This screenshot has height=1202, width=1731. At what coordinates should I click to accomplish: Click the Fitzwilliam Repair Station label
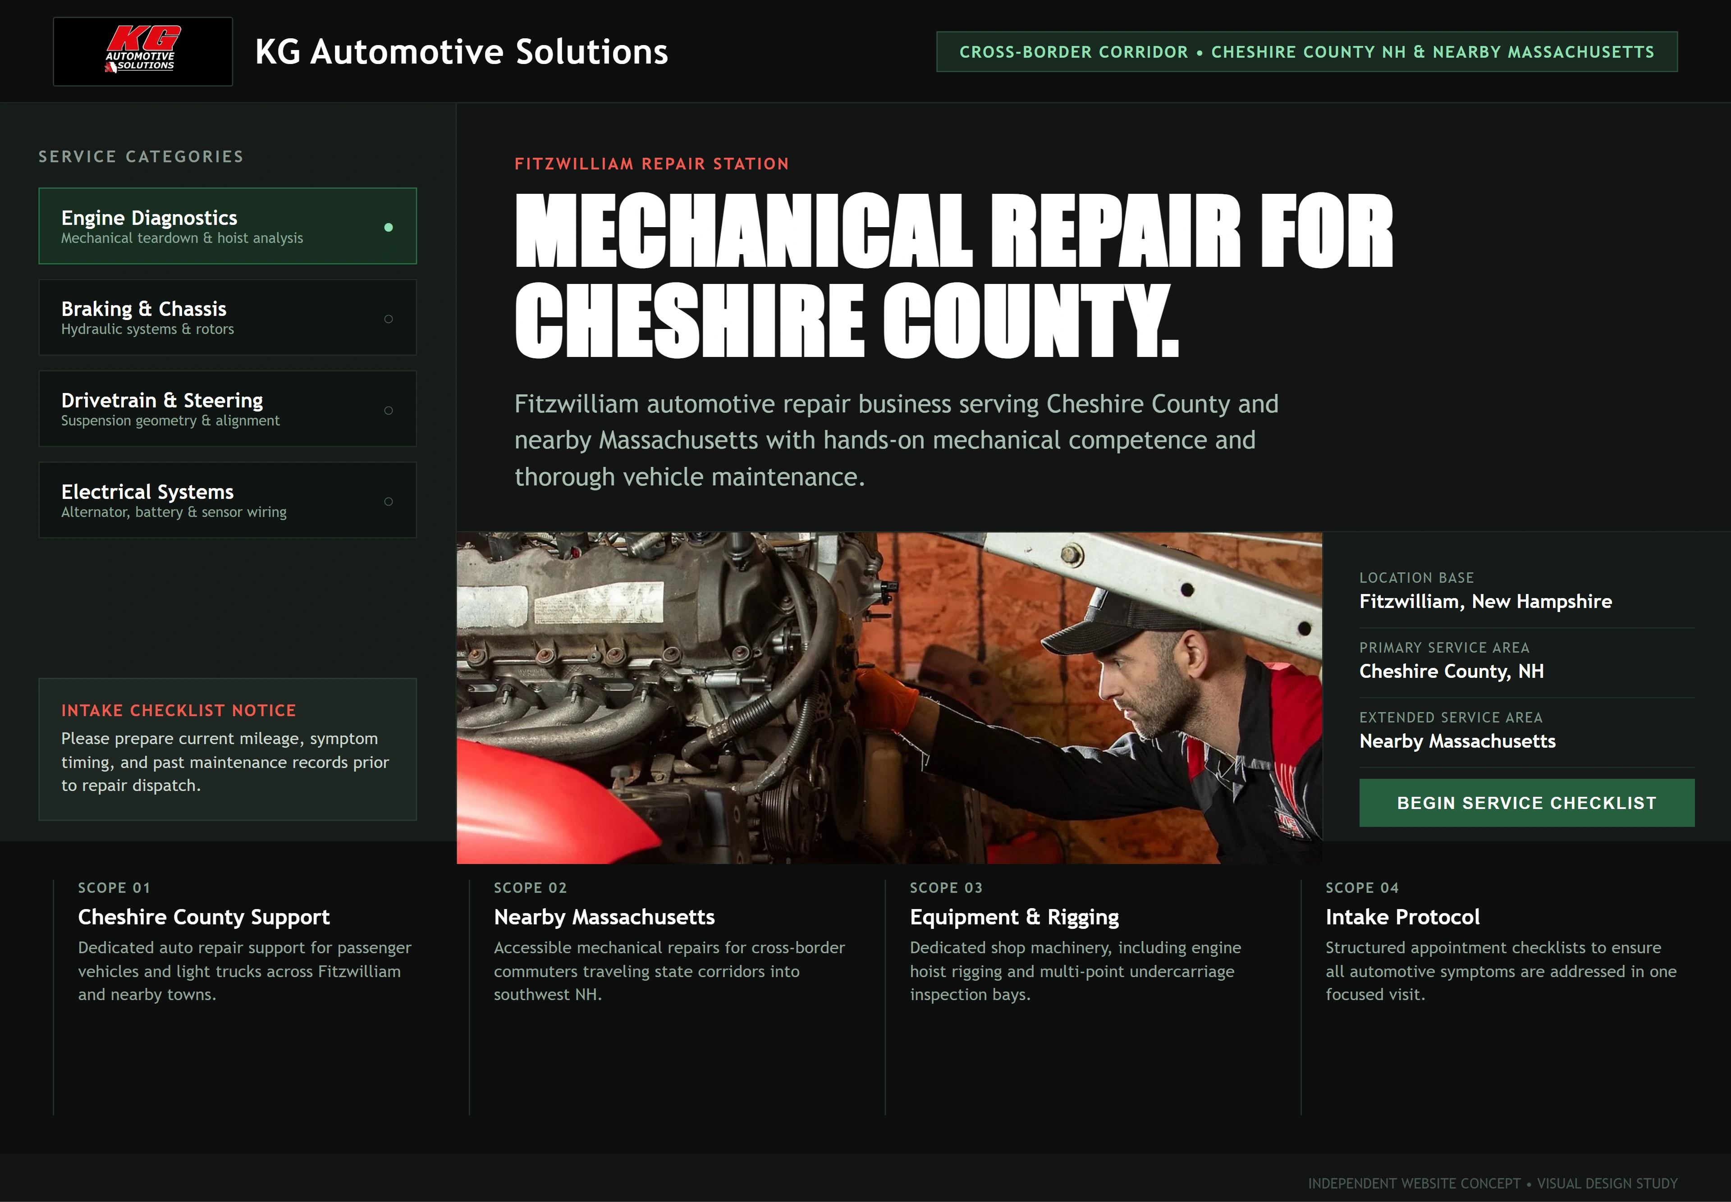click(651, 164)
